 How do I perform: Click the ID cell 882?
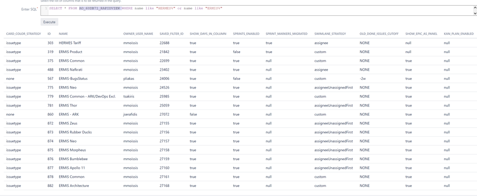point(50,185)
